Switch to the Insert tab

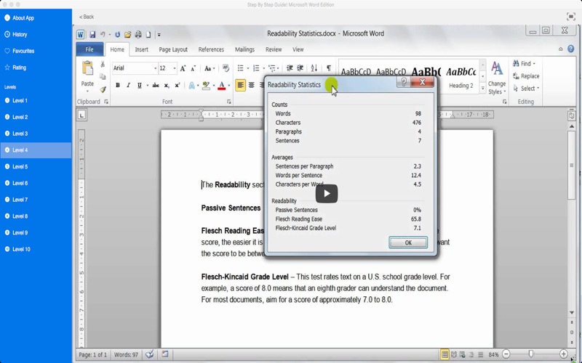pyautogui.click(x=141, y=49)
